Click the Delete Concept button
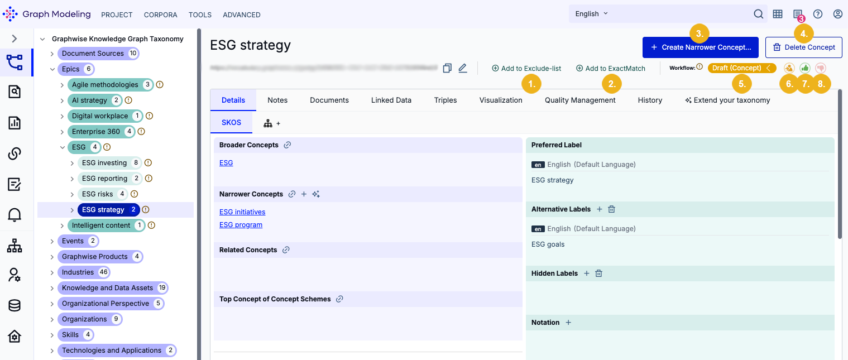 (804, 47)
